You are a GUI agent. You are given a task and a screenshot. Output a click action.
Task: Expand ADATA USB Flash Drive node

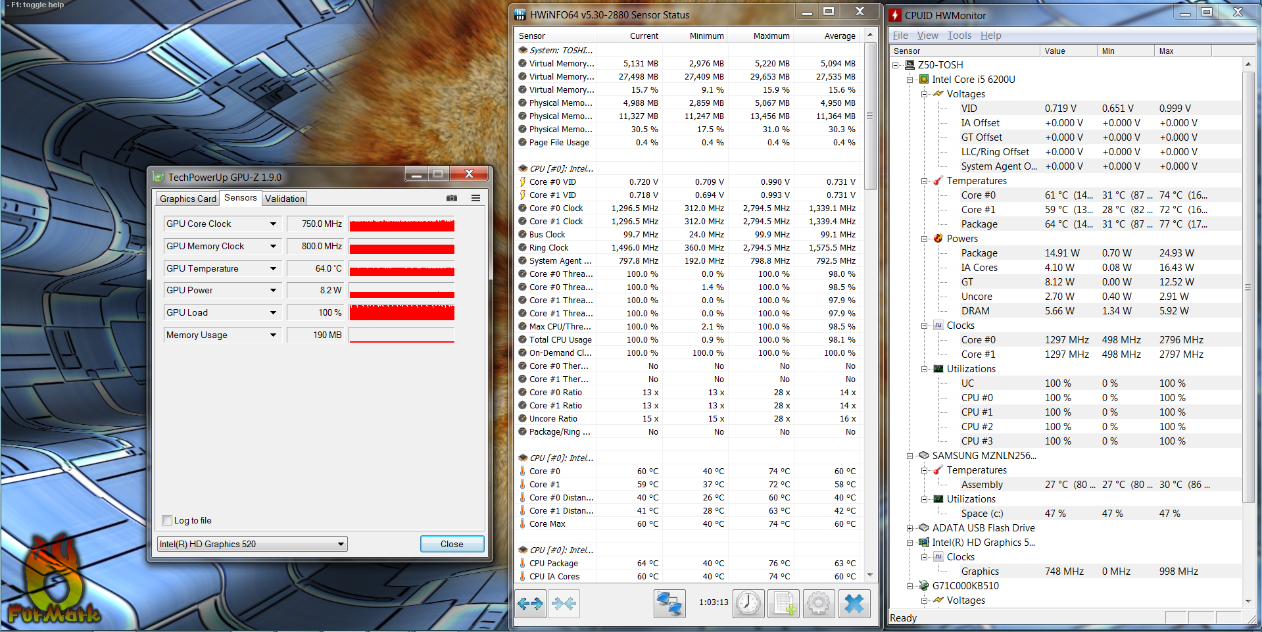coord(910,527)
